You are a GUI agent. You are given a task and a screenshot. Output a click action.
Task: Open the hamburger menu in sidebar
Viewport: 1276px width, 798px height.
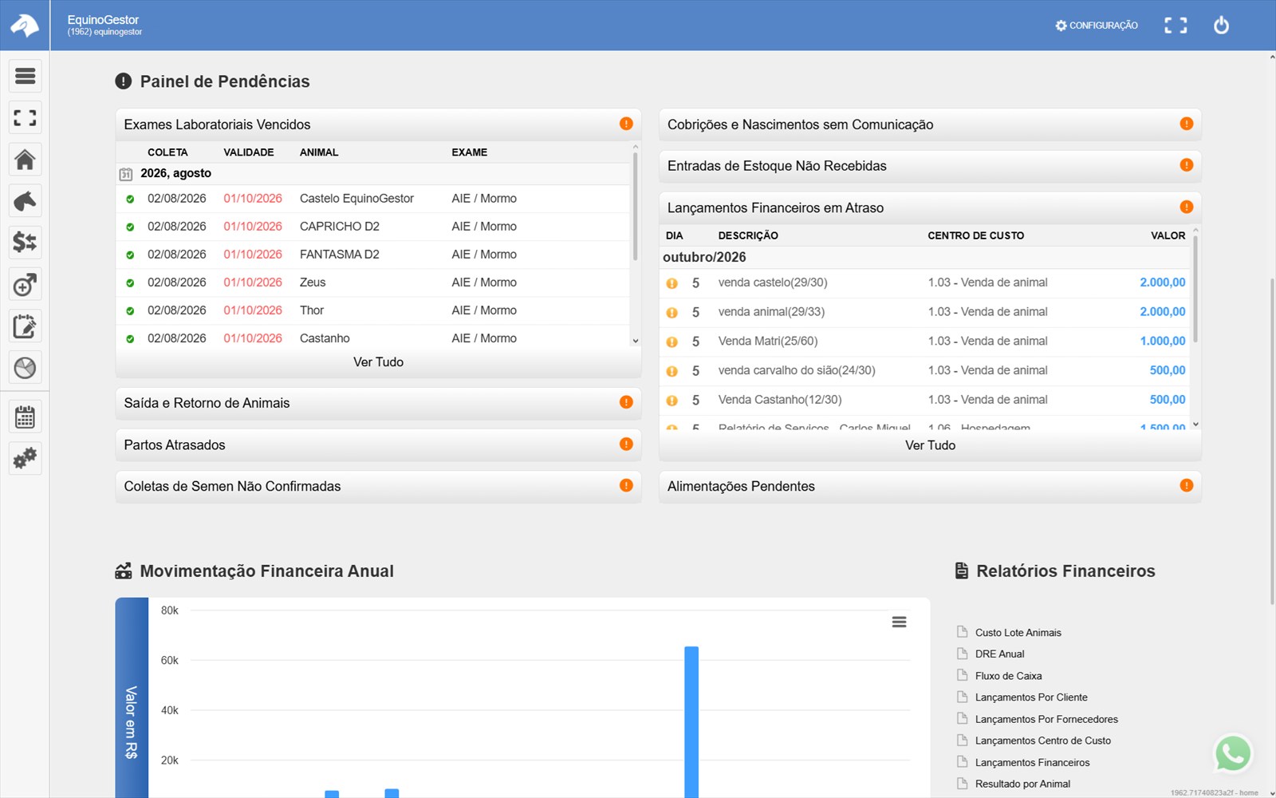(25, 76)
